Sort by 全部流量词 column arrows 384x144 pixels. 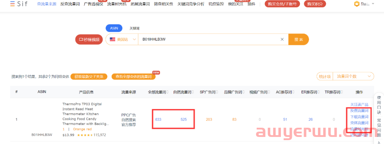click(x=167, y=92)
